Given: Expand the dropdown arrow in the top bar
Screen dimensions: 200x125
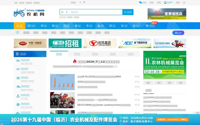Looking at the screenshot, I should click(80, 2).
